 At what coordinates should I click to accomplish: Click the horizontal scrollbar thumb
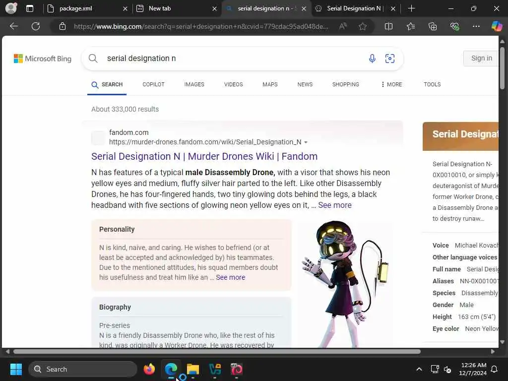(217, 352)
